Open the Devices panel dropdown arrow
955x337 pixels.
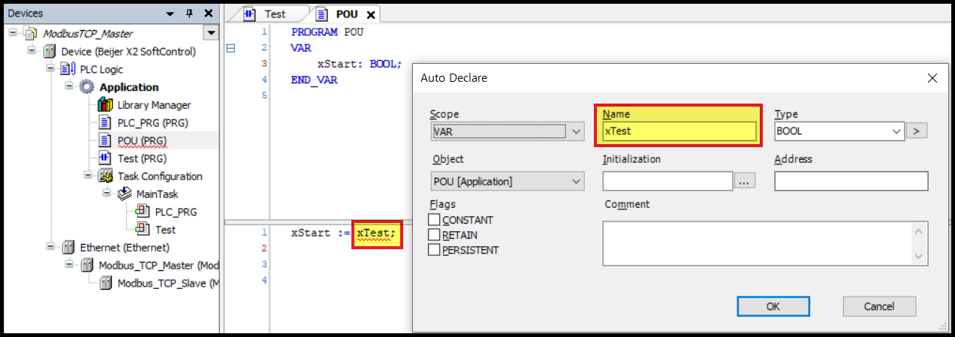point(170,14)
